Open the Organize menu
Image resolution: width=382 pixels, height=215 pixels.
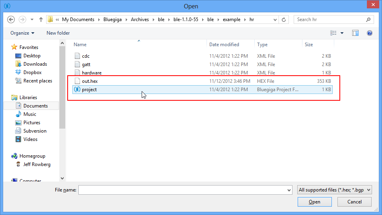pyautogui.click(x=22, y=33)
